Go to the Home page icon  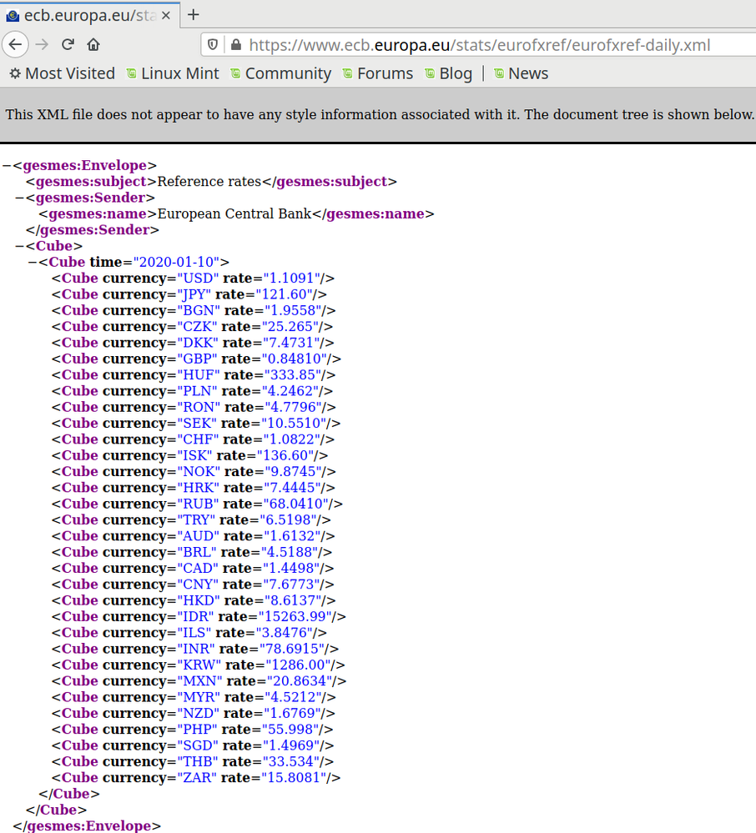(x=93, y=45)
